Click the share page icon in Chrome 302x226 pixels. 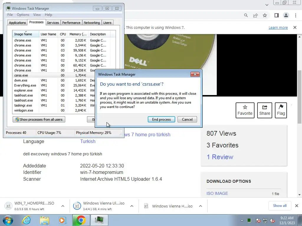click(255, 15)
